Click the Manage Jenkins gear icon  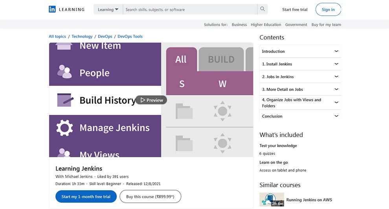point(64,128)
